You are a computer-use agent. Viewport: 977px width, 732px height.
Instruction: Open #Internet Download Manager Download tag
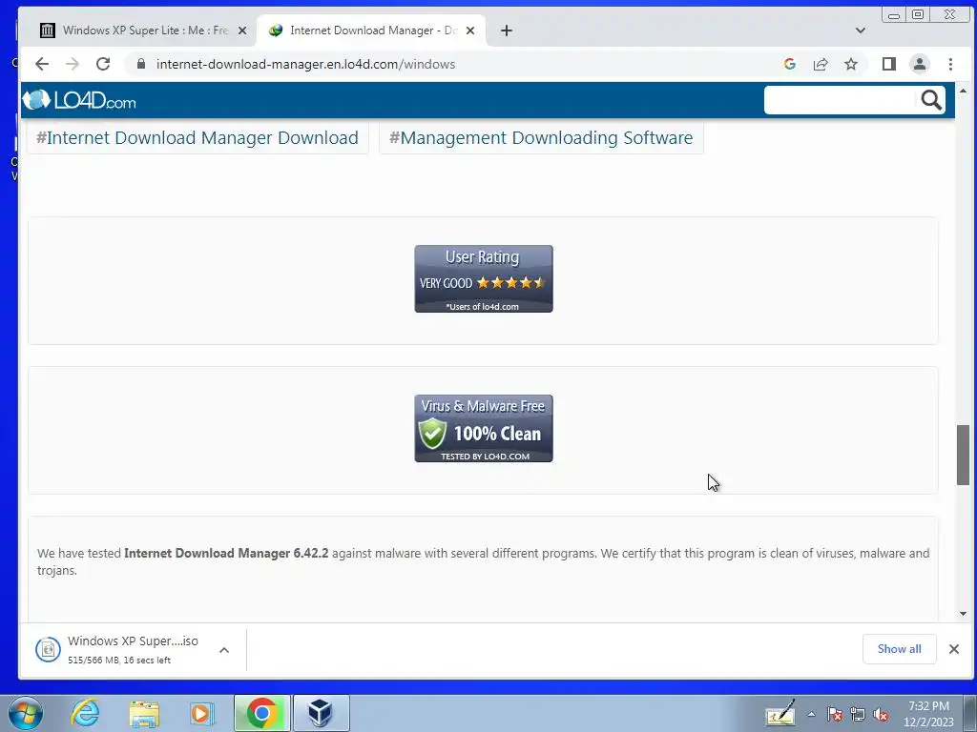[197, 137]
